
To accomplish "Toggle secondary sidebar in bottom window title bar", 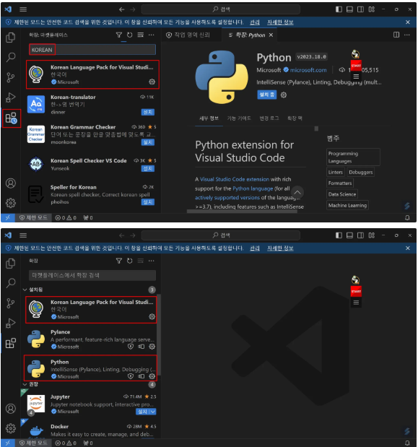I will (360, 235).
